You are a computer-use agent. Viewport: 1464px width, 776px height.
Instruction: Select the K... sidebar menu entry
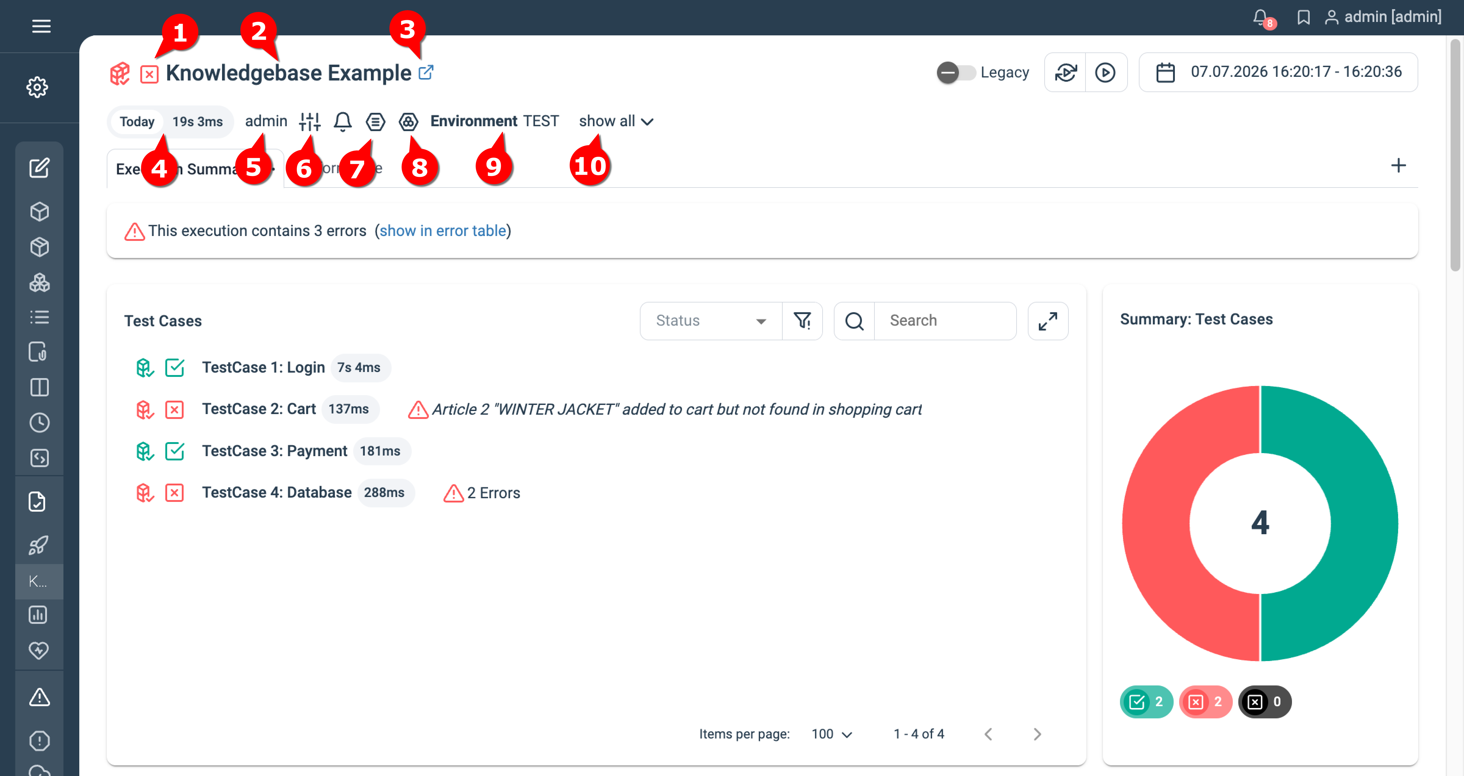click(39, 581)
